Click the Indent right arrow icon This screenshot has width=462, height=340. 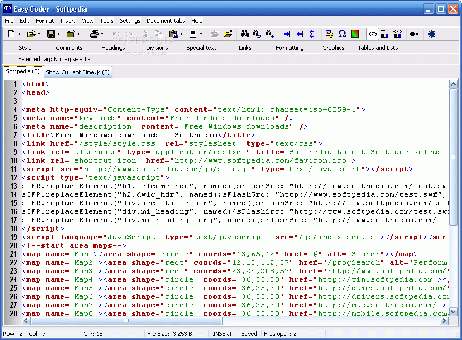[287, 34]
